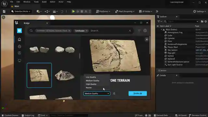The width and height of the screenshot is (208, 117).
Task: Click the Medium Quality combo box
Action: point(97,94)
